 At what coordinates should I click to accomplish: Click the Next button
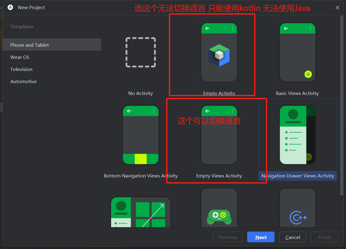[x=261, y=237]
